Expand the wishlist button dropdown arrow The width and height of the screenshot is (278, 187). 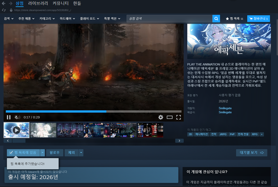43,153
